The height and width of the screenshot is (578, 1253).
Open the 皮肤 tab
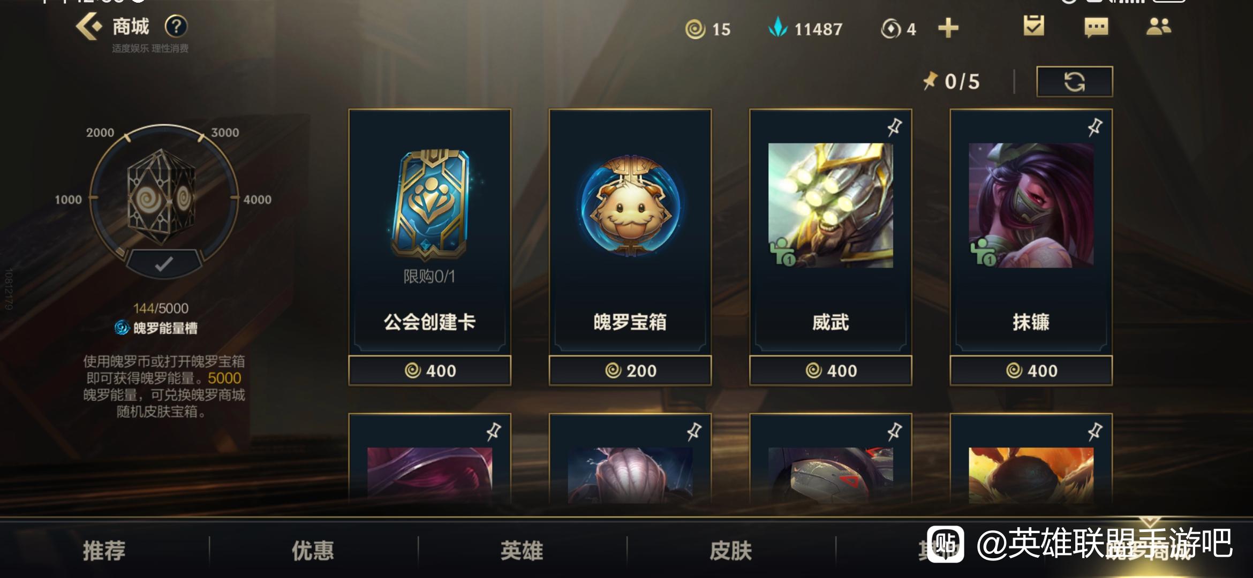(730, 550)
